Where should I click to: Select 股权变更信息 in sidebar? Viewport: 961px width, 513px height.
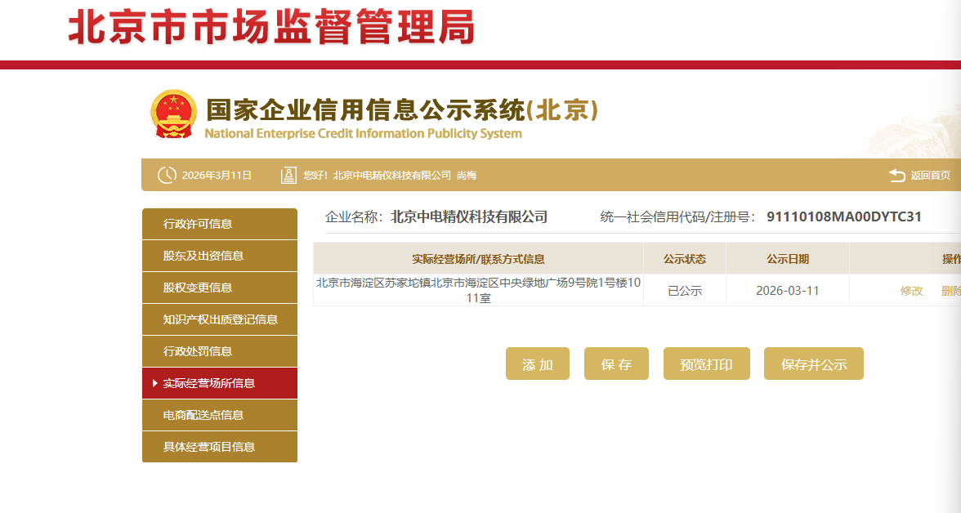[219, 288]
